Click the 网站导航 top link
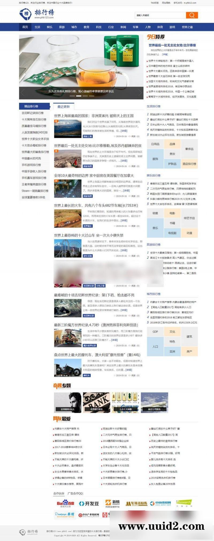The height and width of the screenshot is (541, 214). (x=166, y=3)
